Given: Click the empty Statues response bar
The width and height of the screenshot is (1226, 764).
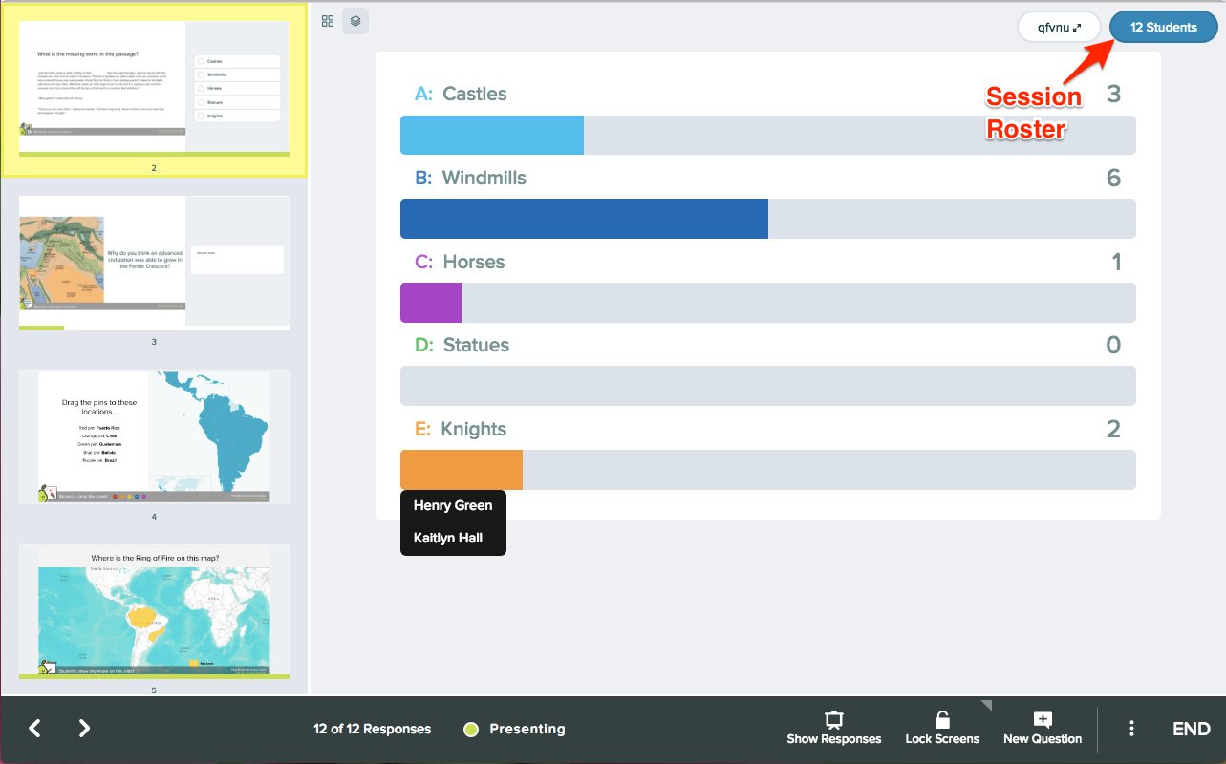Looking at the screenshot, I should coord(768,386).
